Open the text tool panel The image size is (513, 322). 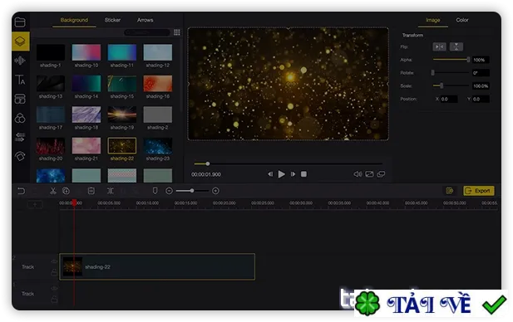pos(20,80)
